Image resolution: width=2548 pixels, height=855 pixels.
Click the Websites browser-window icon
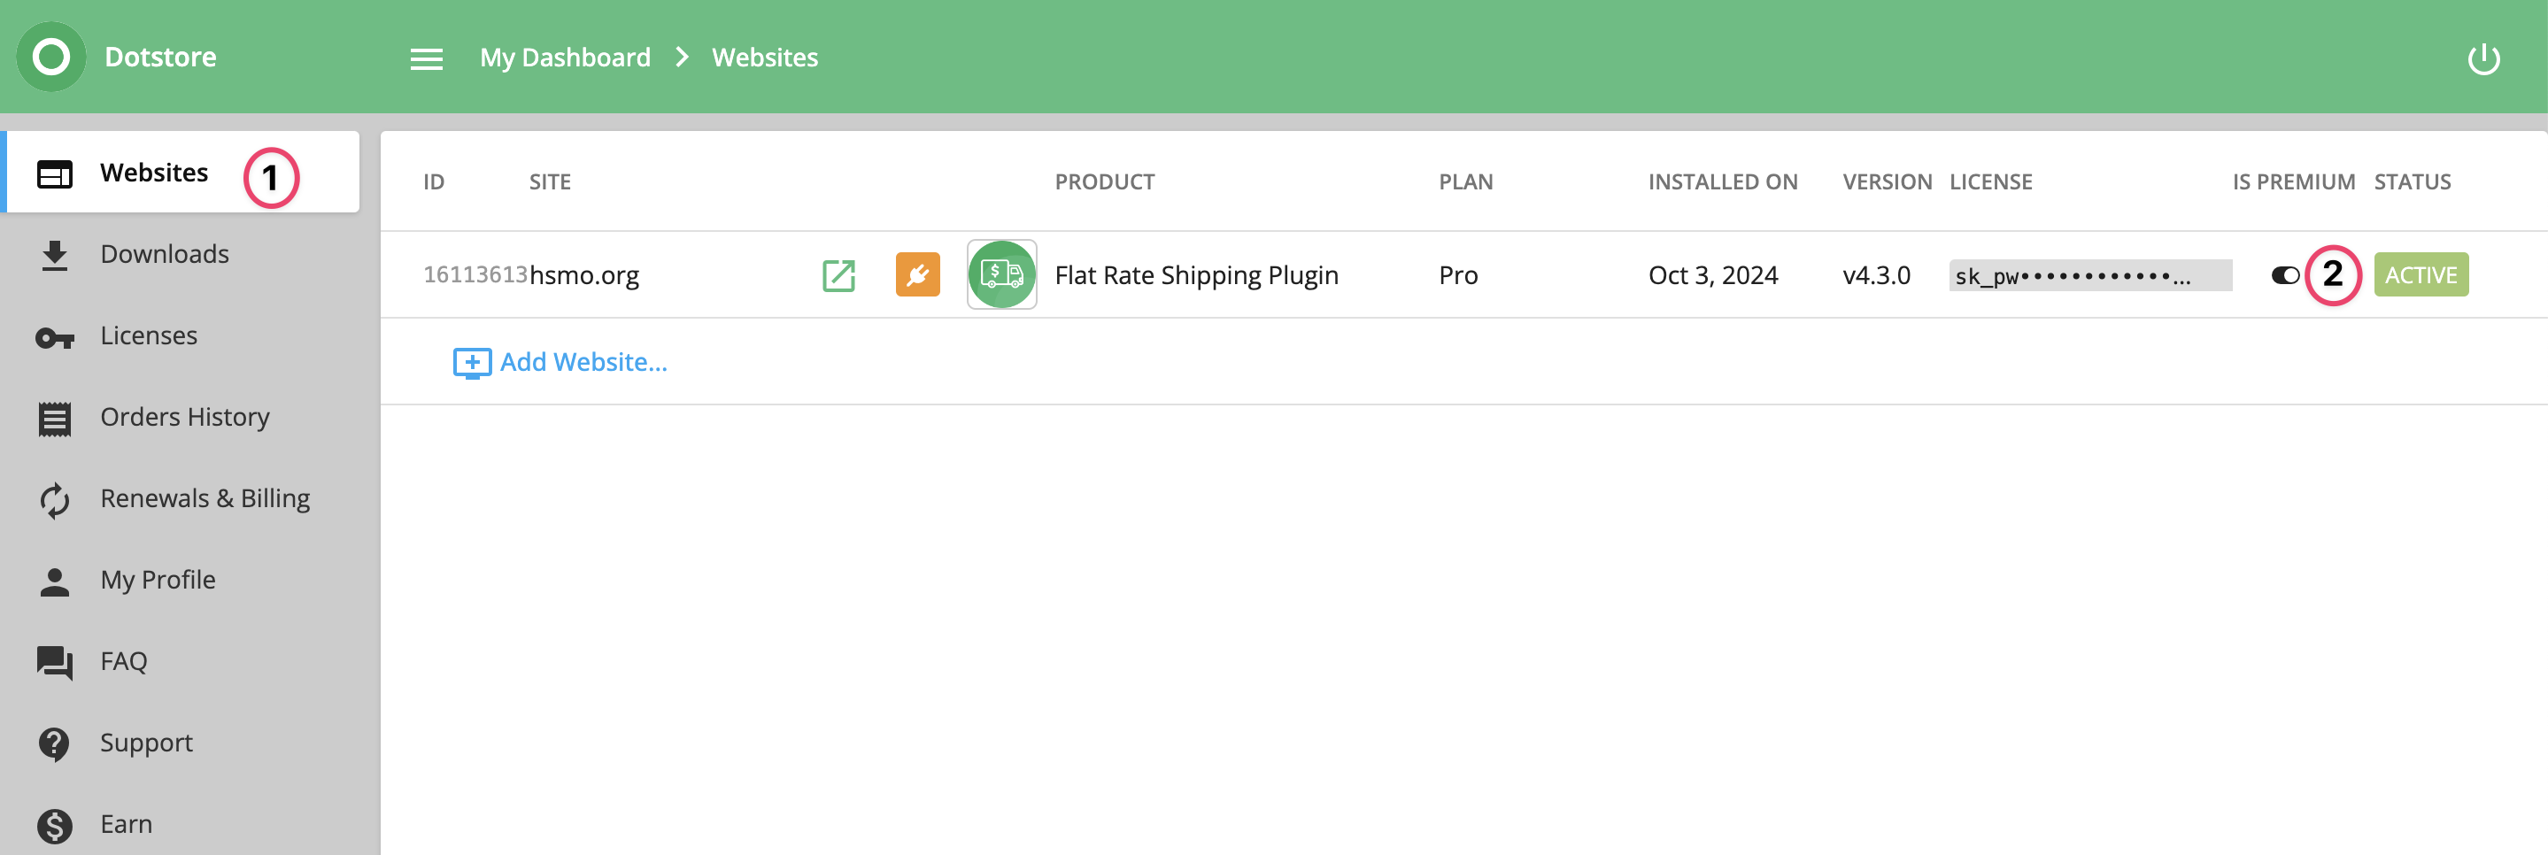(54, 174)
